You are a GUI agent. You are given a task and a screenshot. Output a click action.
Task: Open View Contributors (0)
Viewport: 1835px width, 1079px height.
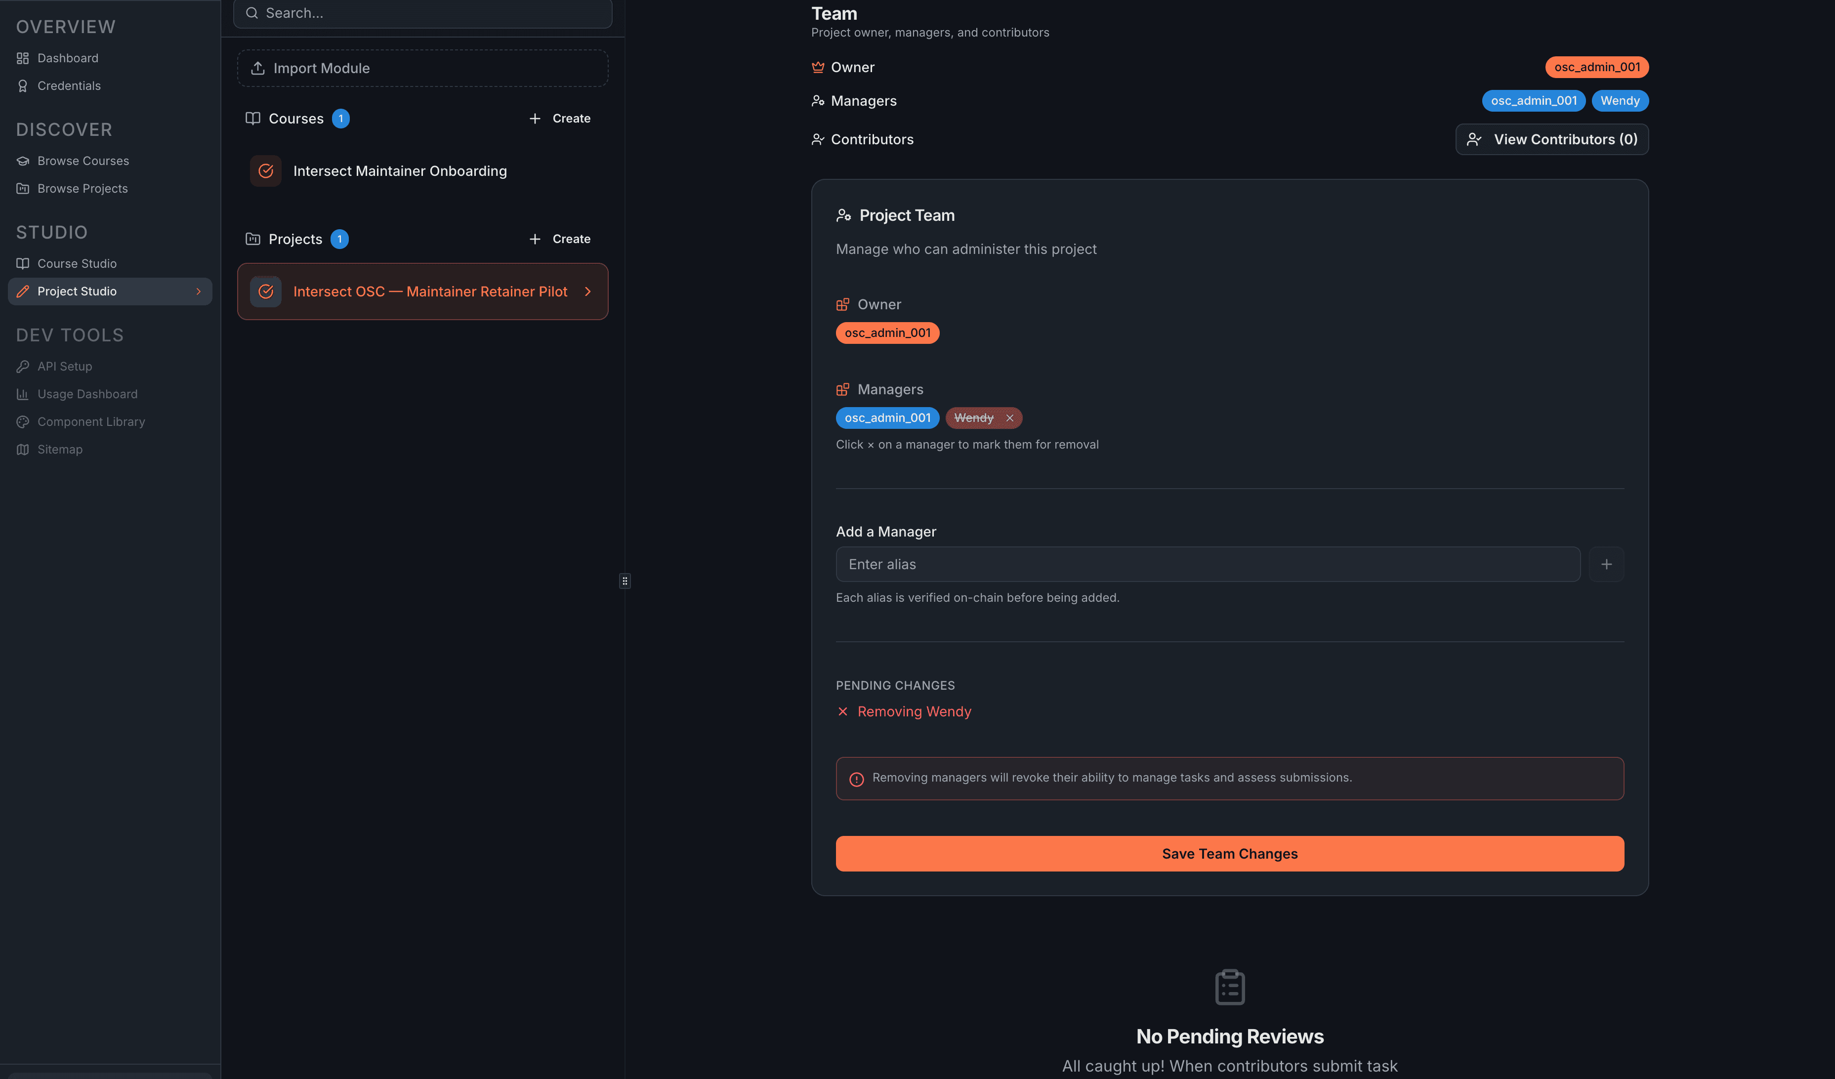click(x=1552, y=139)
